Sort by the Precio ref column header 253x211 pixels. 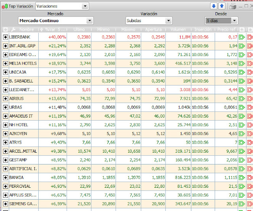coord(227,30)
